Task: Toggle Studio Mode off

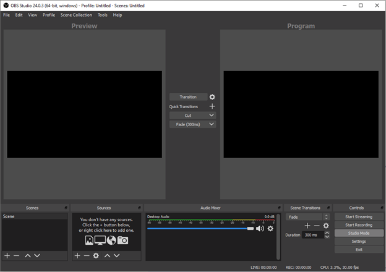Action: point(359,233)
